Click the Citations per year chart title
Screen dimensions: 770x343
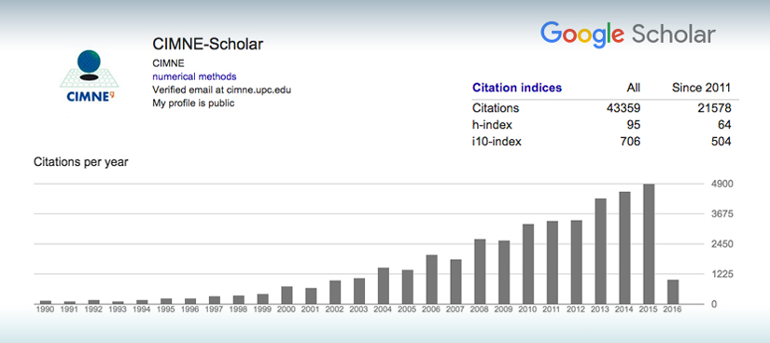pos(81,162)
